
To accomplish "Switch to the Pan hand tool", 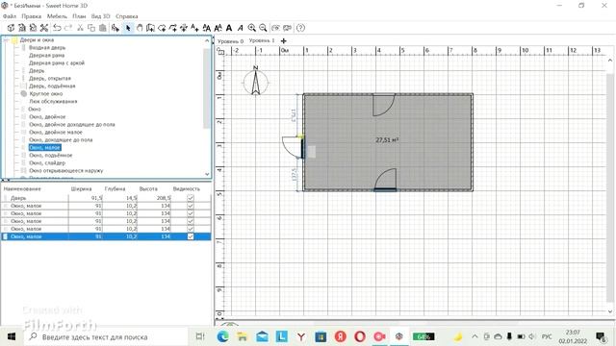I will [140, 28].
